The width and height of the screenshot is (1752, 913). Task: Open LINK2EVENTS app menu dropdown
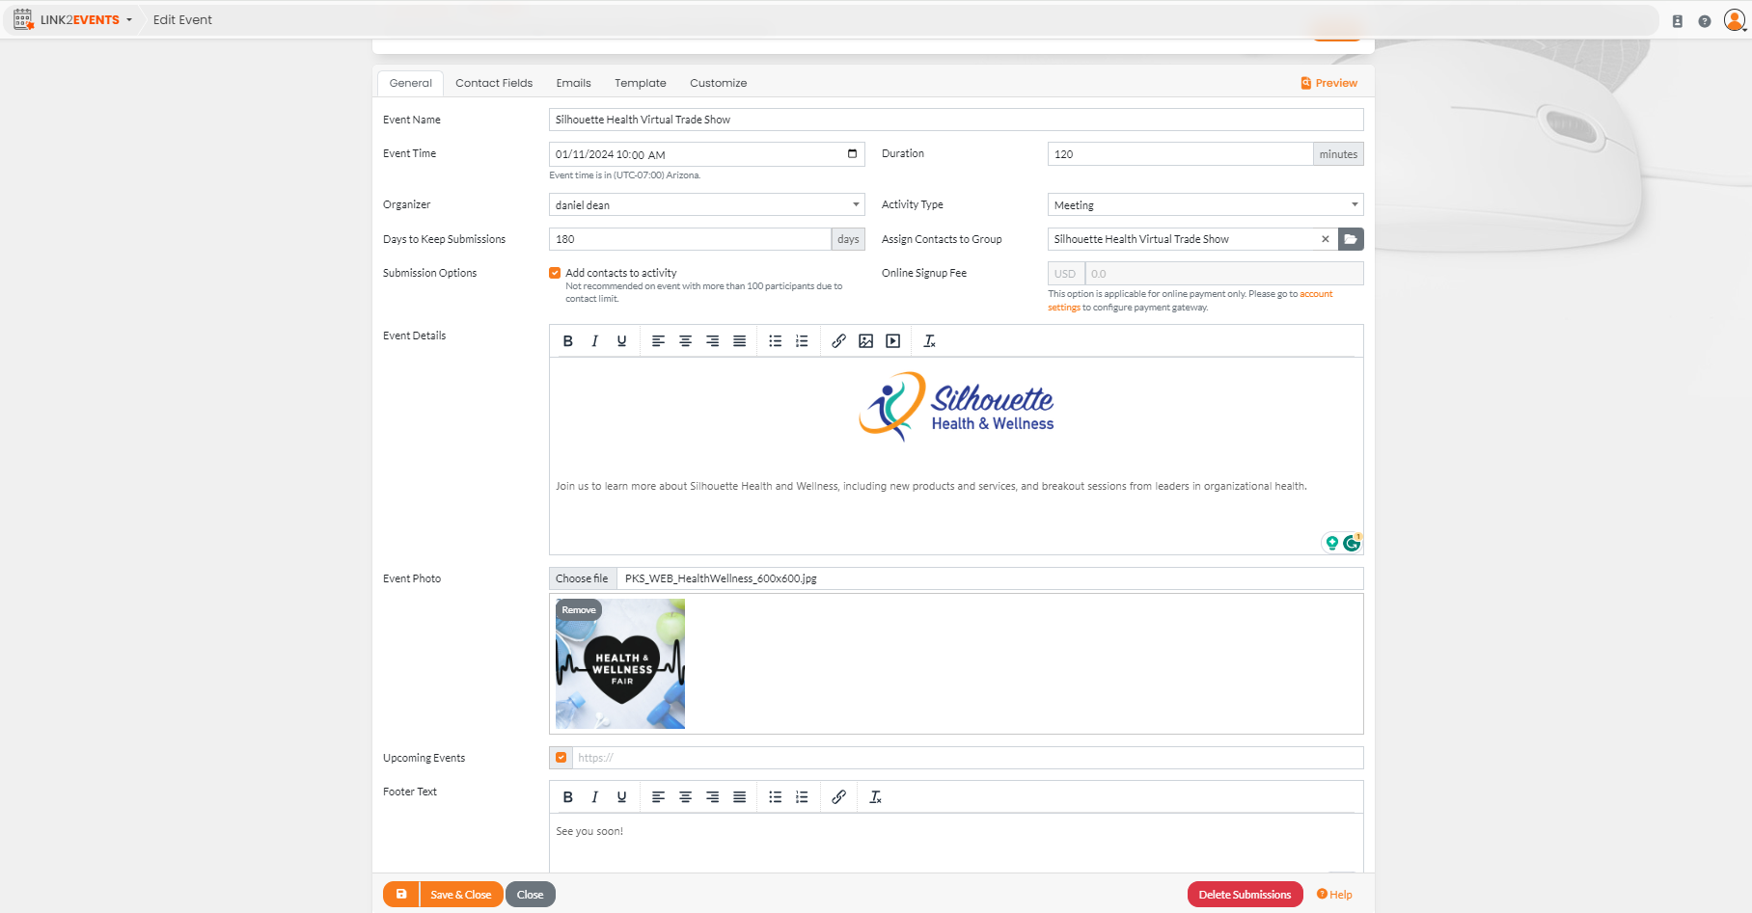(73, 20)
